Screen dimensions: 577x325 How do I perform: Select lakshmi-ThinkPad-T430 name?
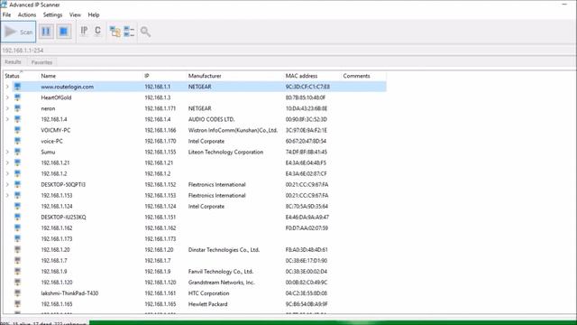click(69, 293)
